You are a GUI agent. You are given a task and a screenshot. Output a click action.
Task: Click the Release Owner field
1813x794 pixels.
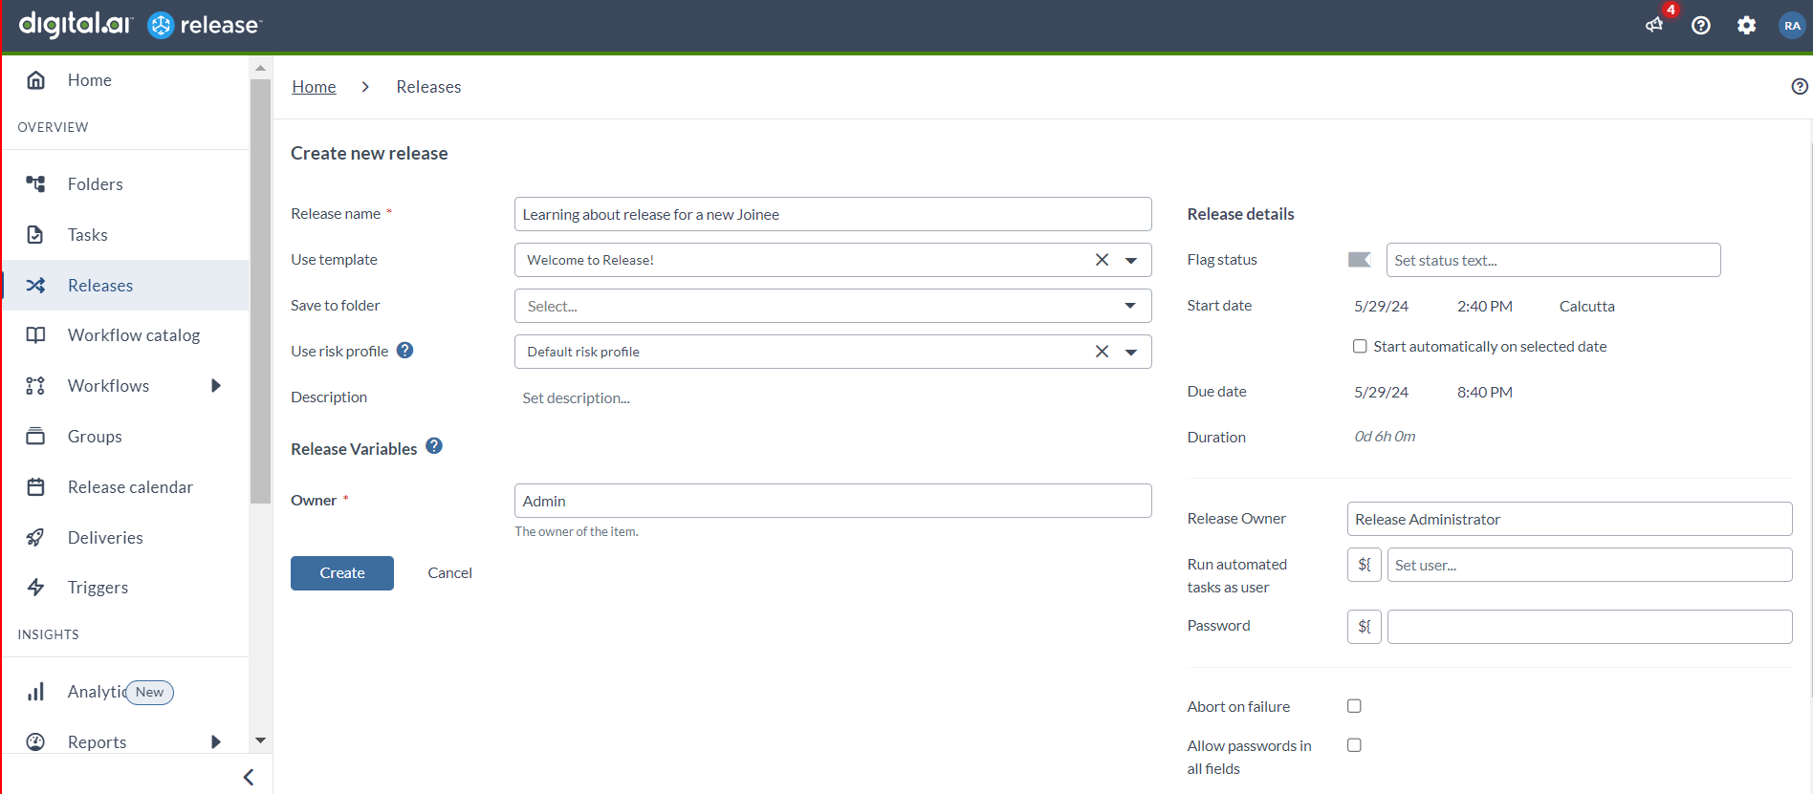(1569, 519)
